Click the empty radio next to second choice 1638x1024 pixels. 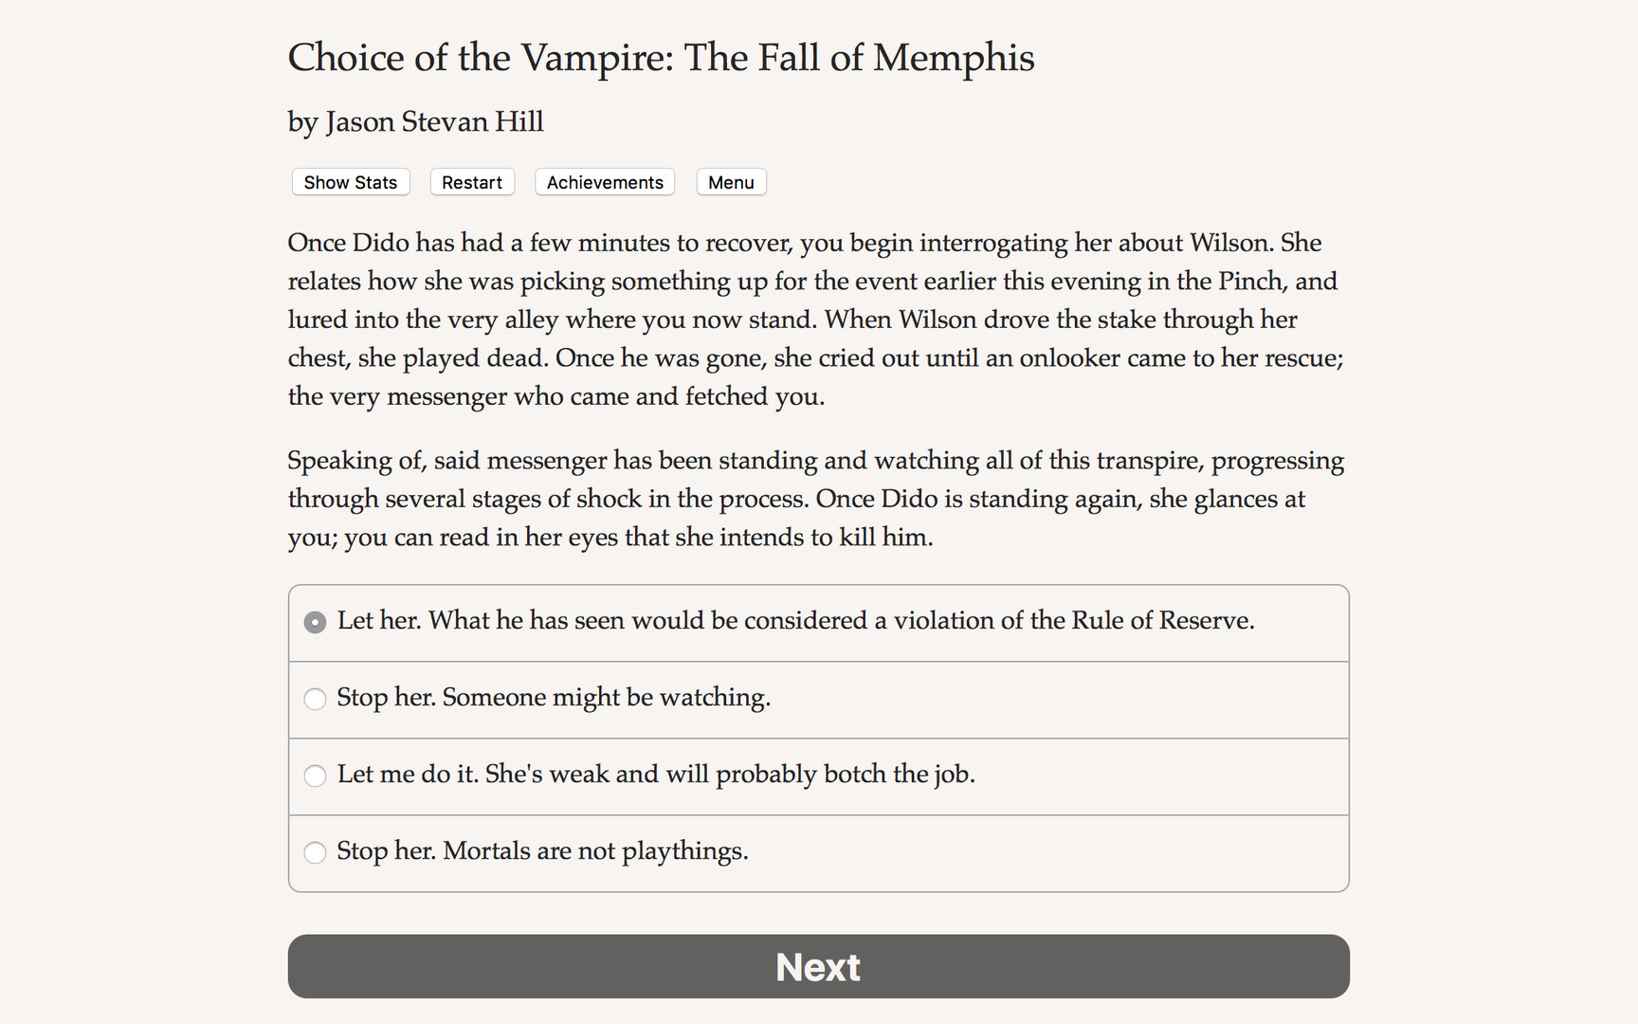pos(315,699)
